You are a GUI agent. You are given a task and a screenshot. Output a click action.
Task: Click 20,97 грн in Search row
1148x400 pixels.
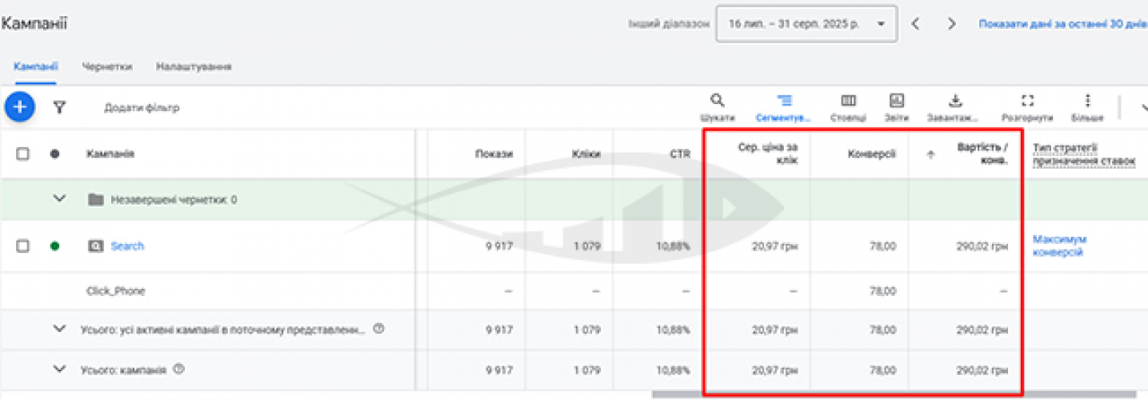click(x=775, y=246)
